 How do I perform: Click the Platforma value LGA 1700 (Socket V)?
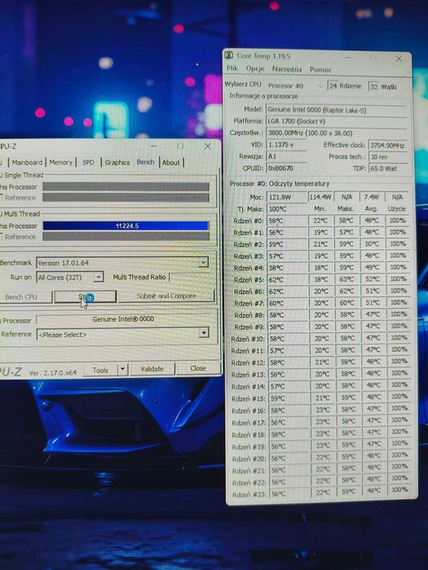pos(337,121)
